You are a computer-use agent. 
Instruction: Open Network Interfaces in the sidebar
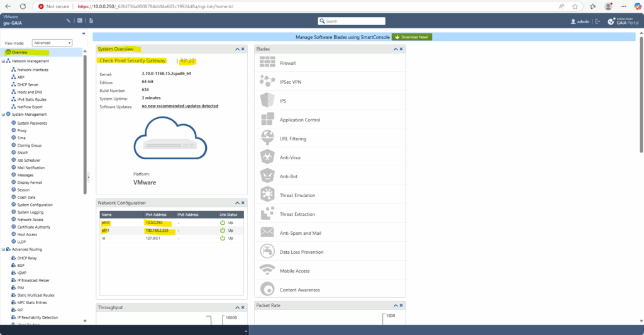33,70
